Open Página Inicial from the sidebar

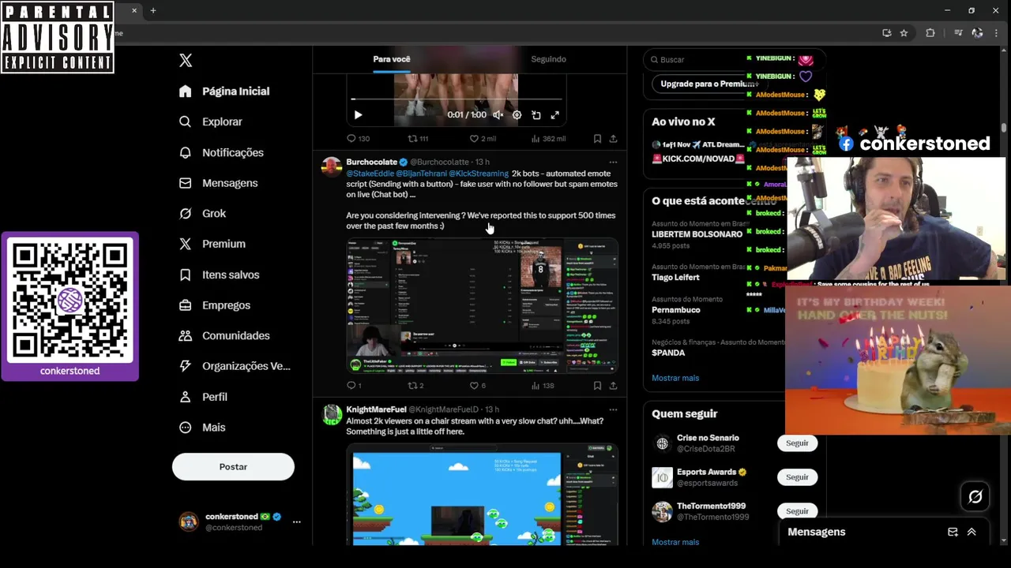point(224,92)
